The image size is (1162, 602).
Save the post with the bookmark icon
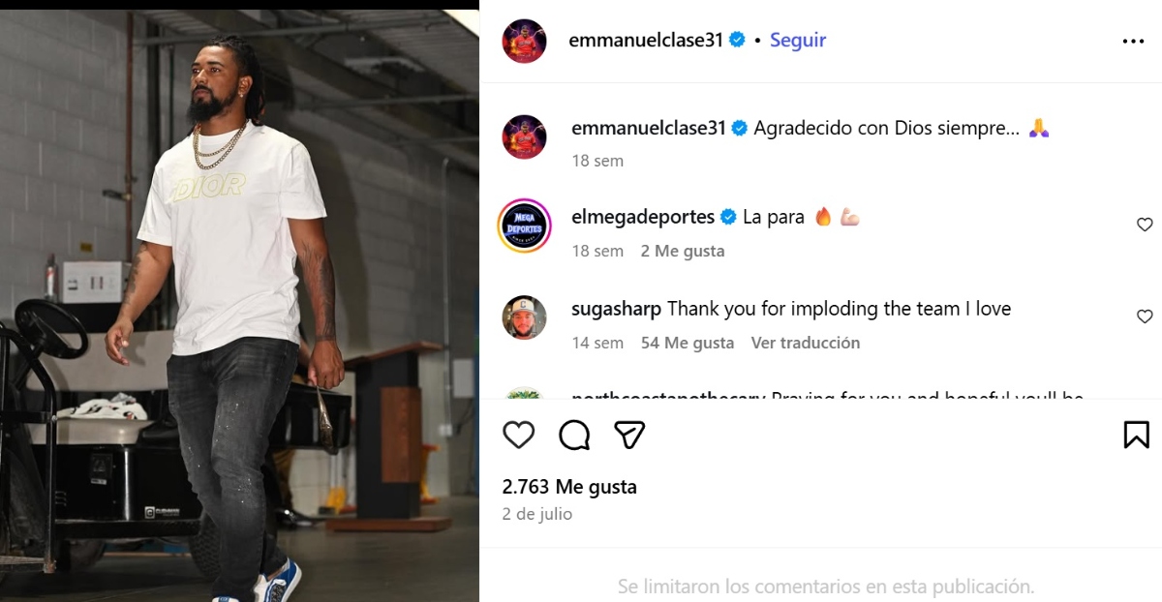coord(1137,435)
